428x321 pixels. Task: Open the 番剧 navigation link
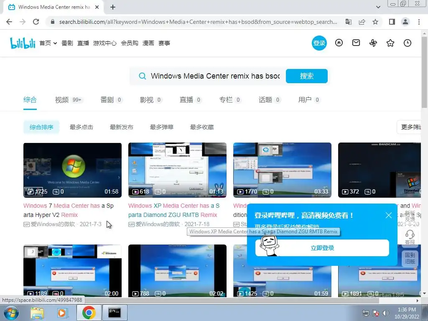point(67,43)
